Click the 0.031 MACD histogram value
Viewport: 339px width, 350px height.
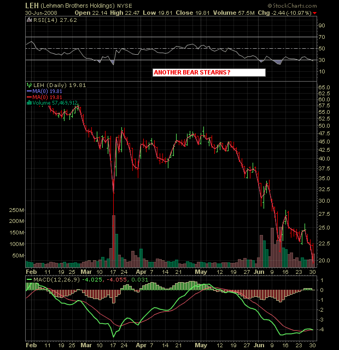tap(139, 279)
